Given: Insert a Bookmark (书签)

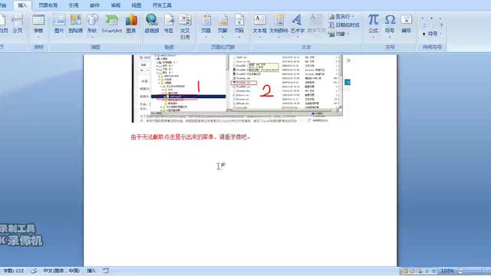Looking at the screenshot, I should point(169,24).
